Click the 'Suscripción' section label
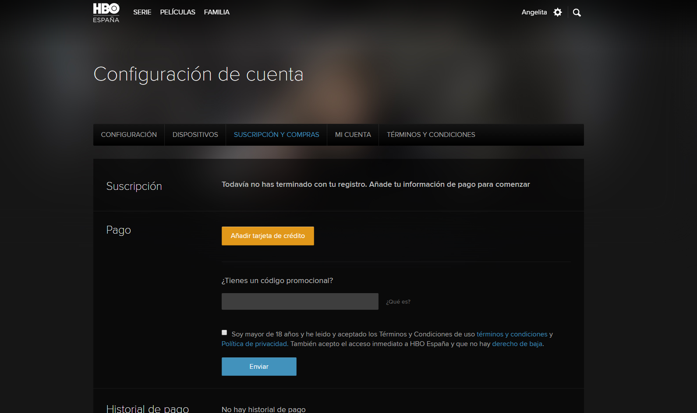This screenshot has width=697, height=413. coord(134,186)
